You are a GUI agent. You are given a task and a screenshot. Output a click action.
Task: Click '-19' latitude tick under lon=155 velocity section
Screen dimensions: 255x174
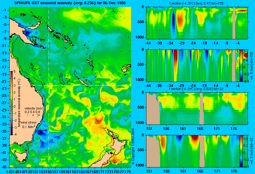tap(204, 86)
